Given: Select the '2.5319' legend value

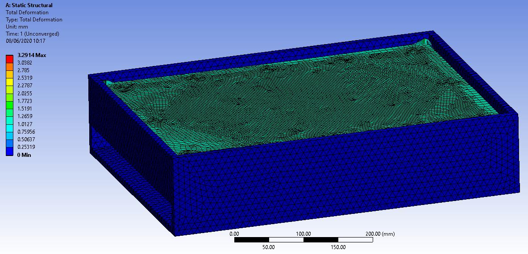Looking at the screenshot, I should [24, 78].
